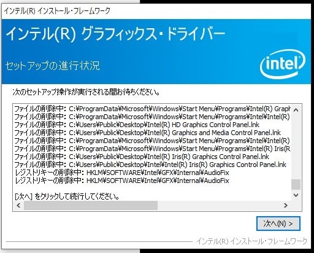Select the Desktop\Intel\Intel(R) Iris(R) Graphics Control Panel.lnk line

point(150,165)
